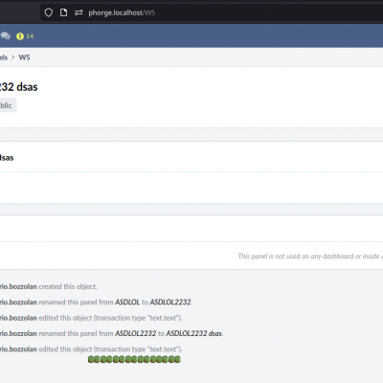Open the username link on ASDLOL2232 dsas rename

point(18,333)
